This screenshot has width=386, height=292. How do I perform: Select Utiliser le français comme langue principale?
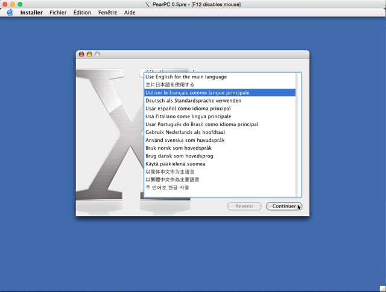coord(220,92)
